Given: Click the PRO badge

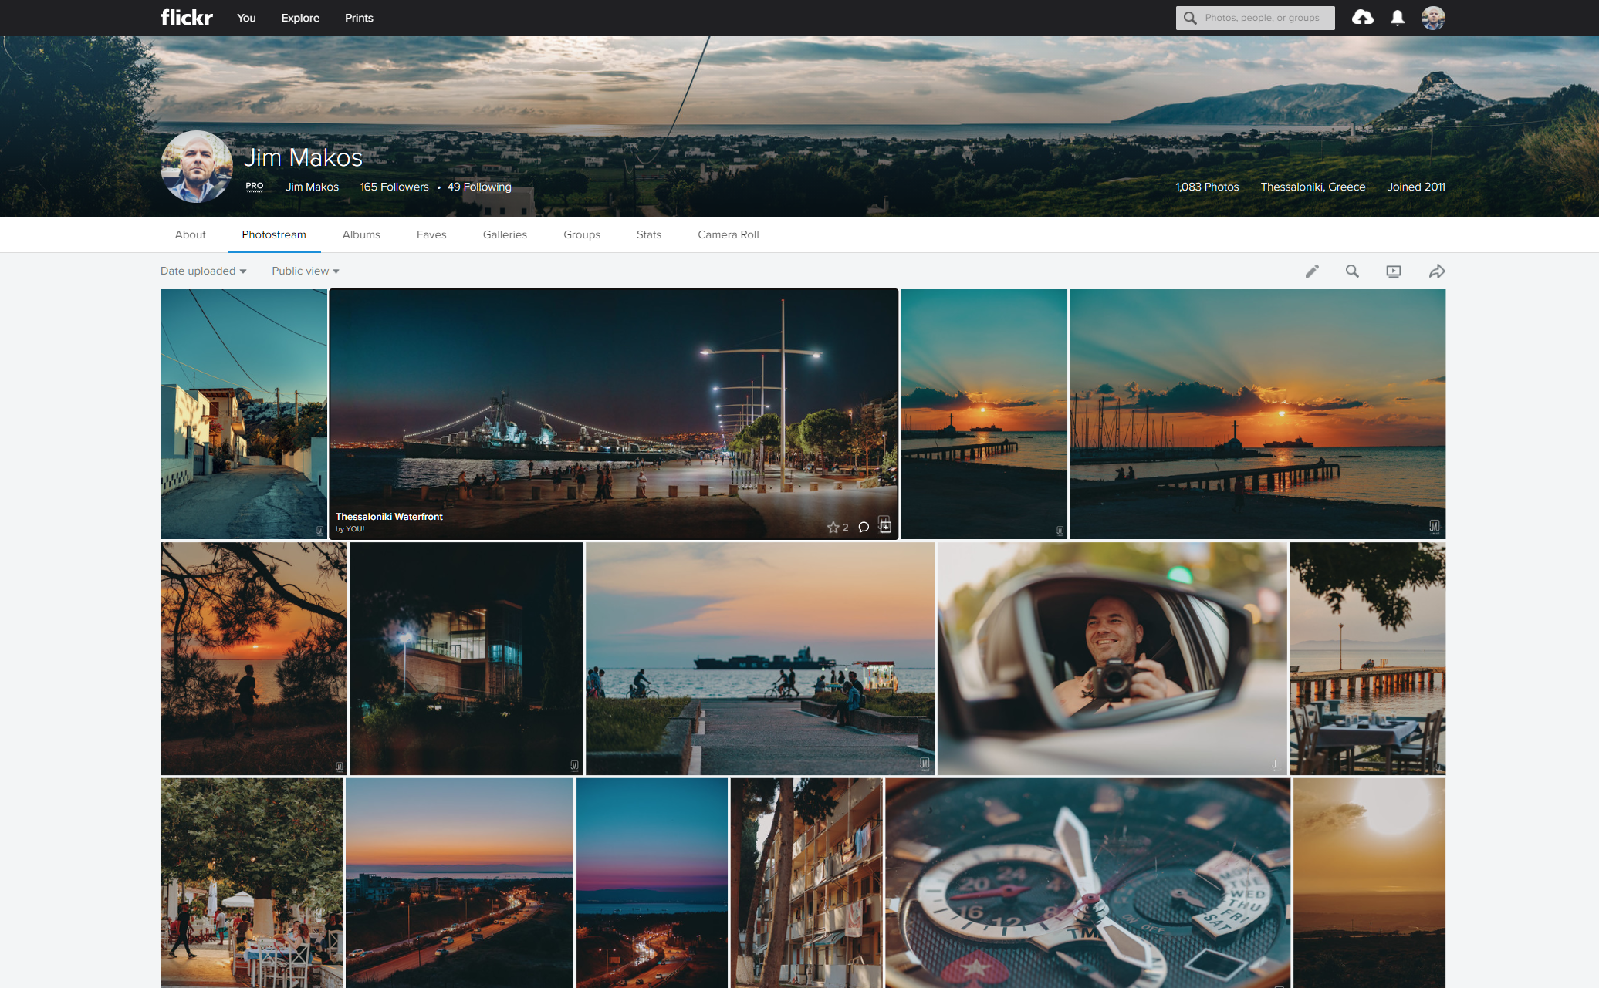Looking at the screenshot, I should 255,187.
